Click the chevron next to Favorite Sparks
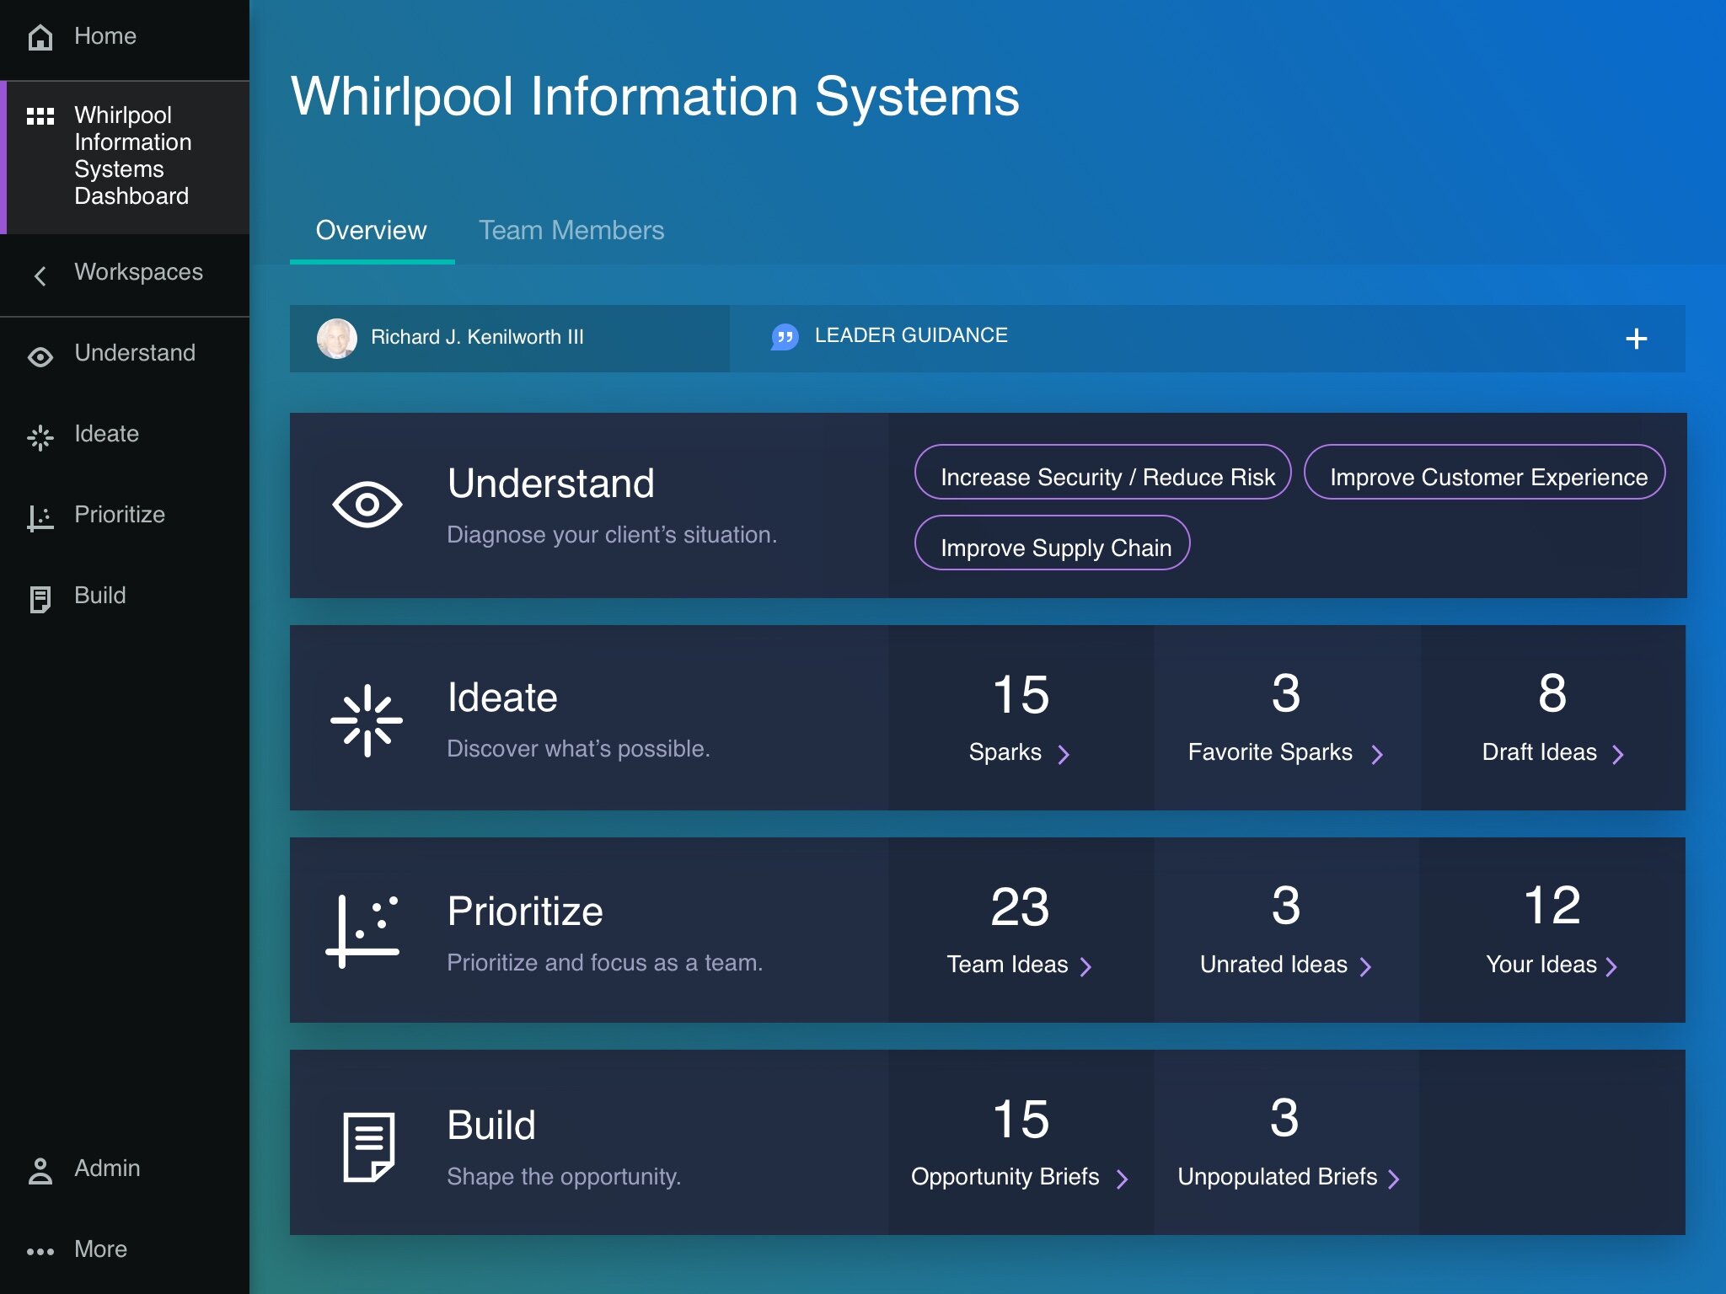This screenshot has height=1294, width=1726. click(x=1377, y=754)
